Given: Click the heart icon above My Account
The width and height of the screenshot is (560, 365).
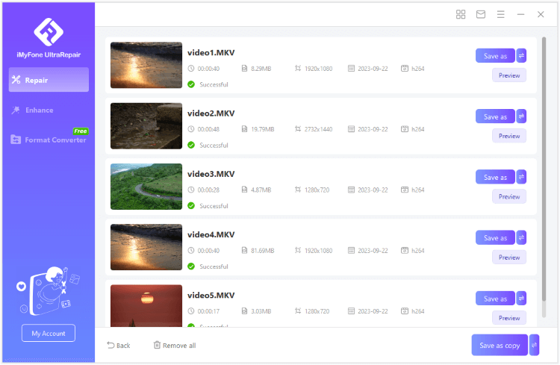Looking at the screenshot, I should (x=22, y=287).
